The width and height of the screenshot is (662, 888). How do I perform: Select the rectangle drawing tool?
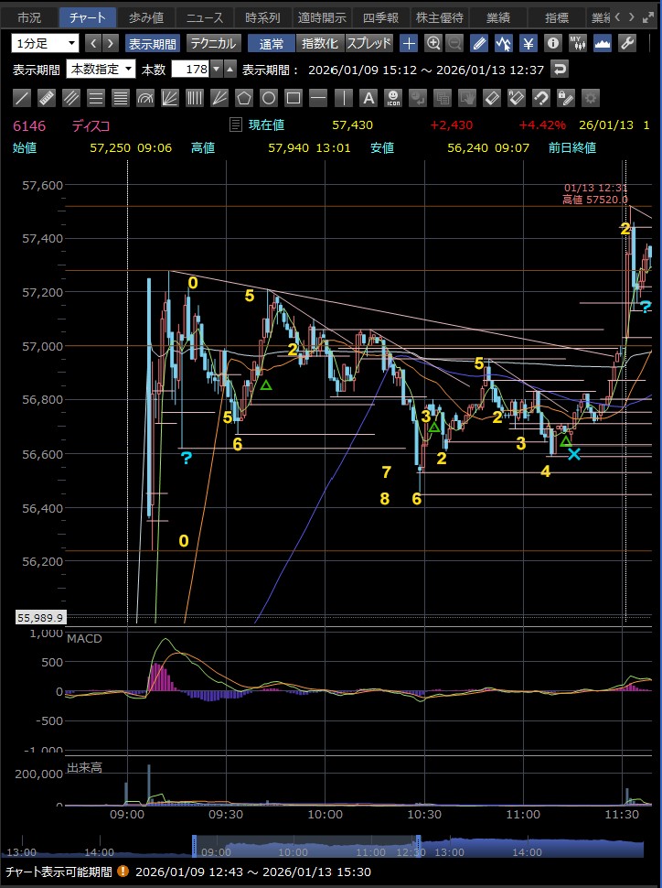point(294,98)
